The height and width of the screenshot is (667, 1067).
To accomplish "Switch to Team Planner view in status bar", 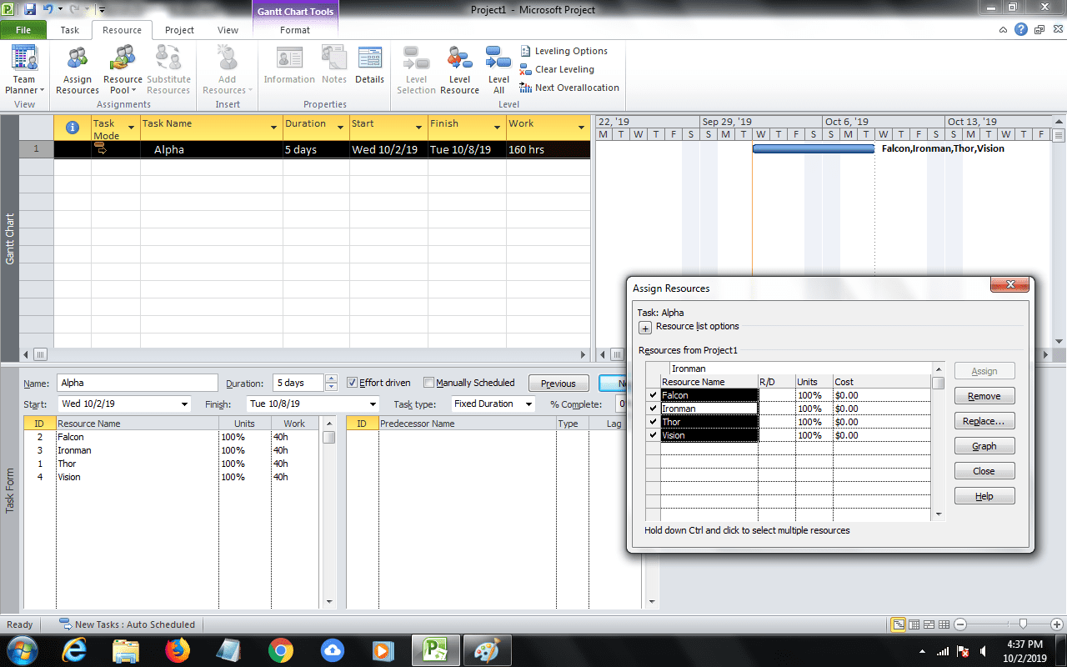I will click(929, 624).
